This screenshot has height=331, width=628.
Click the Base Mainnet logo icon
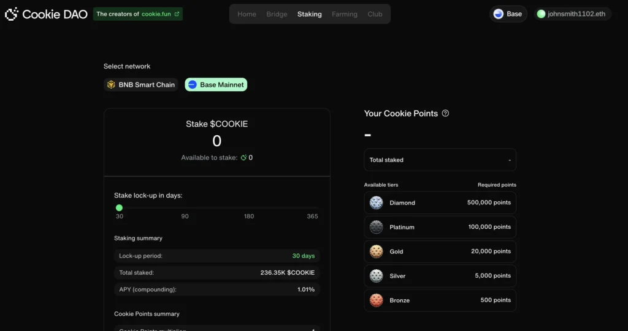(192, 85)
